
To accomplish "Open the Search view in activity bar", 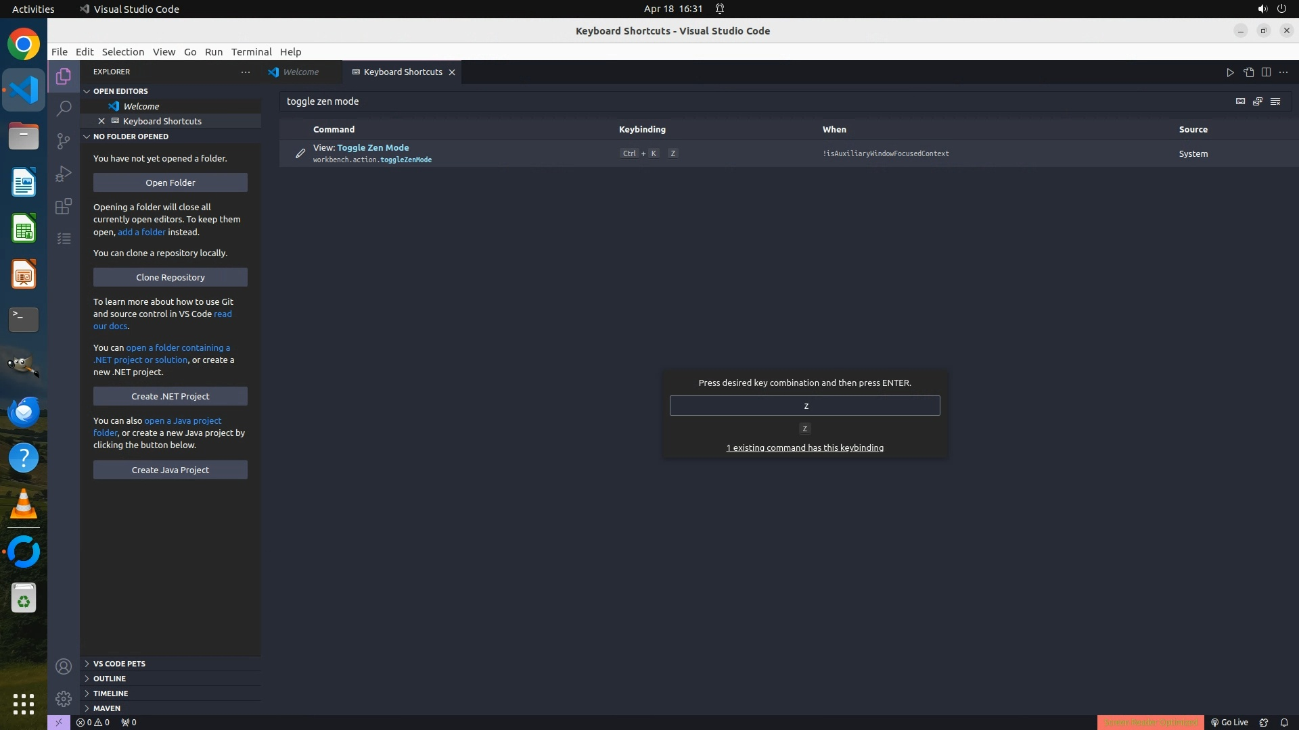I will click(x=64, y=108).
